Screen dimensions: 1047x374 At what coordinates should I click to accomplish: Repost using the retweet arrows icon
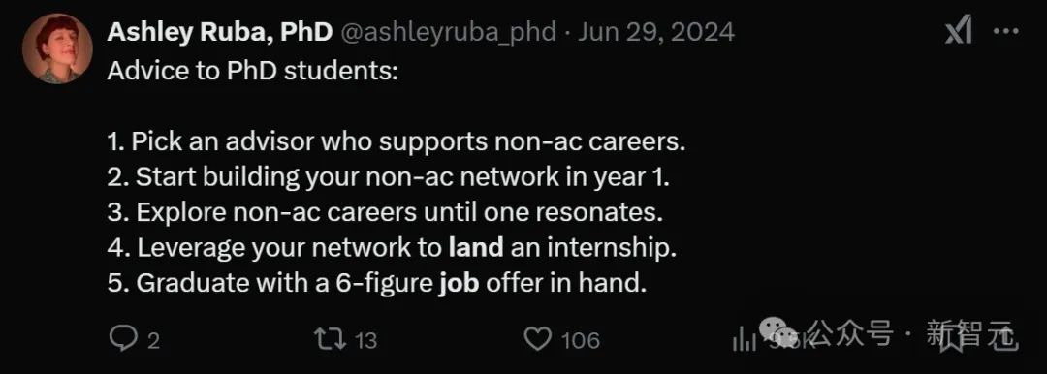coord(331,339)
